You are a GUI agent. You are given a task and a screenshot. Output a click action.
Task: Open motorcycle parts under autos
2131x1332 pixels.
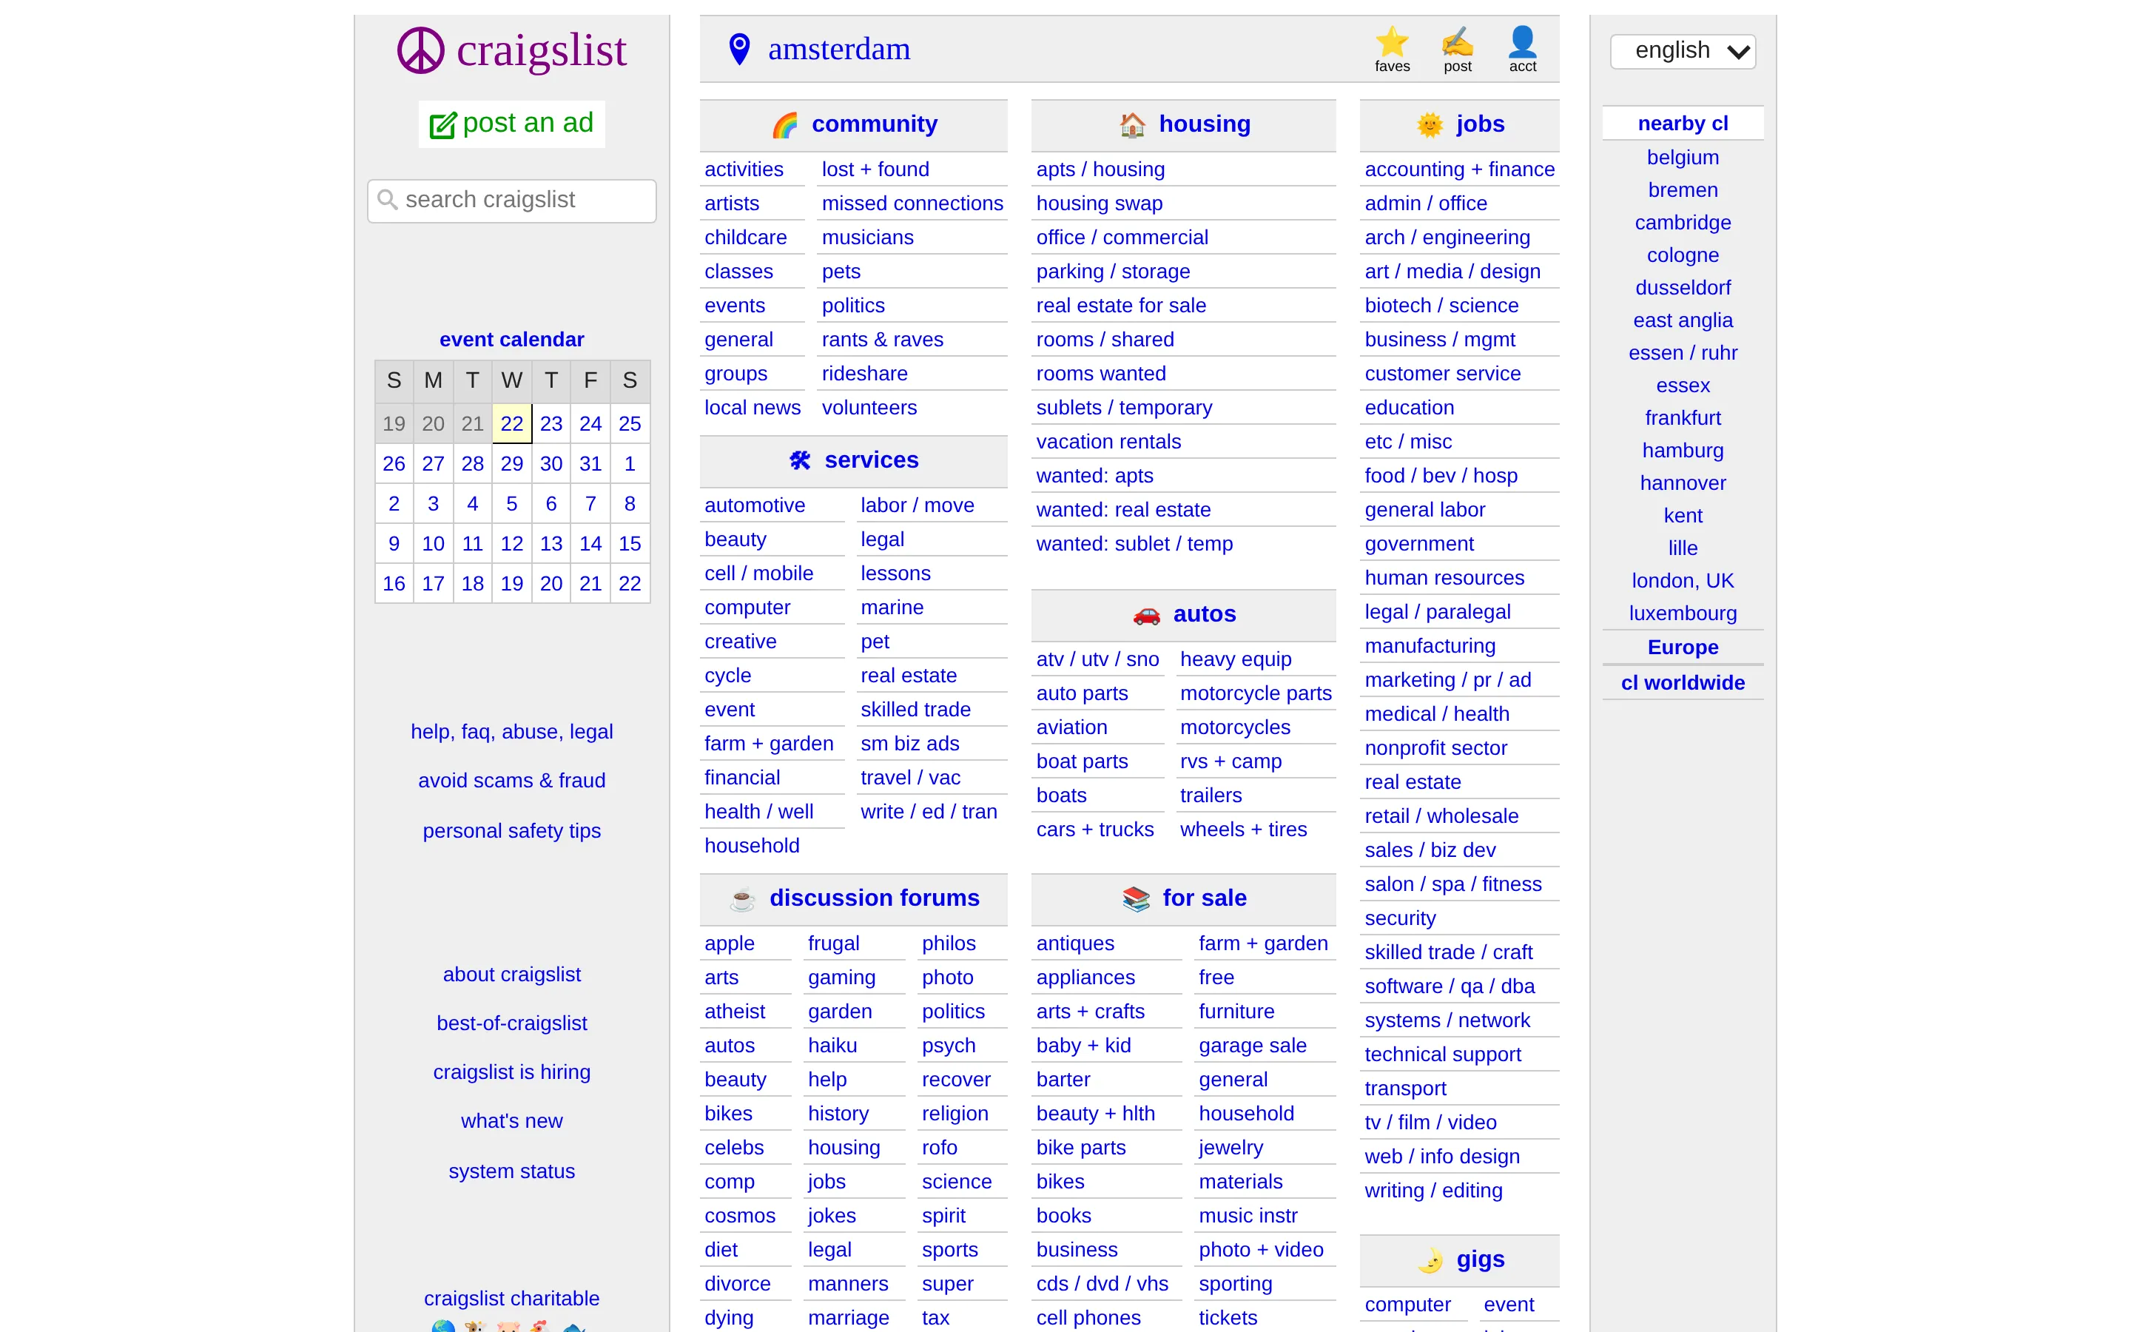click(x=1256, y=694)
